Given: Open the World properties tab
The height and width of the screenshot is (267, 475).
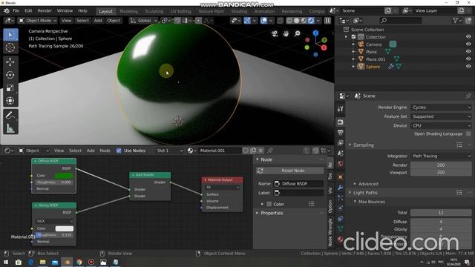Looking at the screenshot, I should [340, 164].
